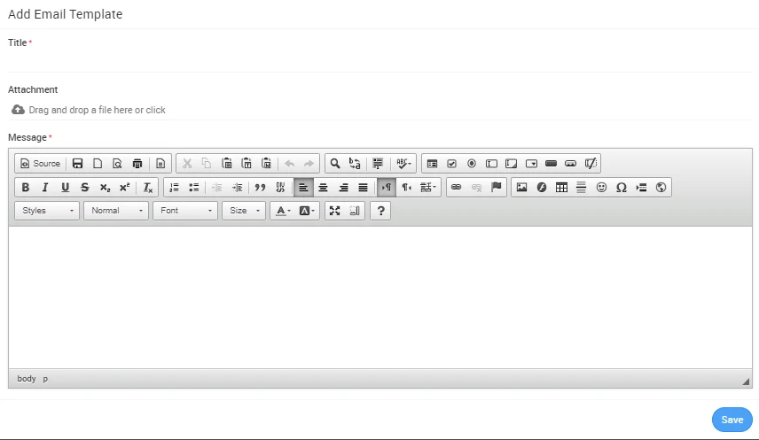Open the text color picker
Viewport: 759px width, 440px height.
click(x=282, y=211)
